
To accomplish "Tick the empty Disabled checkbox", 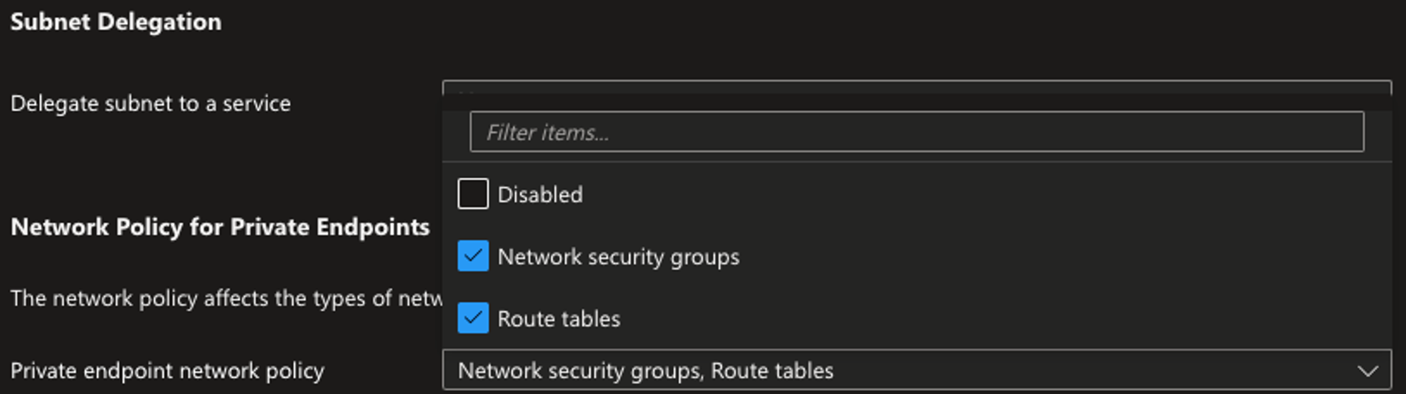I will [473, 194].
